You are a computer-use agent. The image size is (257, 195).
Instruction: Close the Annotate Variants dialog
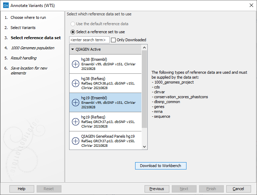pyautogui.click(x=251, y=5)
